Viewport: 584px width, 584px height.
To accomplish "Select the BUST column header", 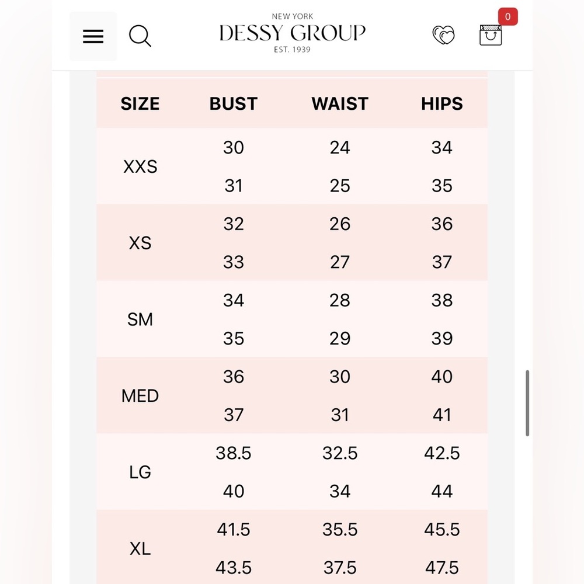I will pyautogui.click(x=233, y=103).
